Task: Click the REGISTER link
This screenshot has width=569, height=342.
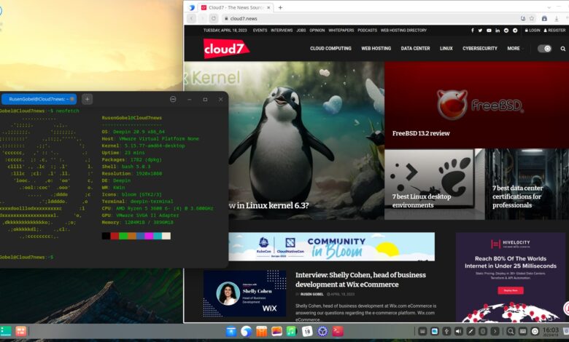Action: tap(554, 31)
